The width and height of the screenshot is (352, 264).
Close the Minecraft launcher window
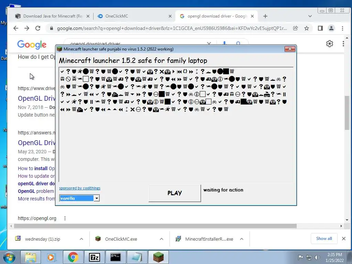coord(289,49)
